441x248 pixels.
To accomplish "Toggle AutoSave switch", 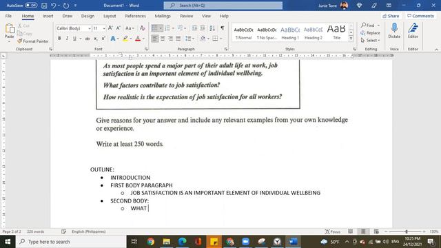I will (x=31, y=6).
